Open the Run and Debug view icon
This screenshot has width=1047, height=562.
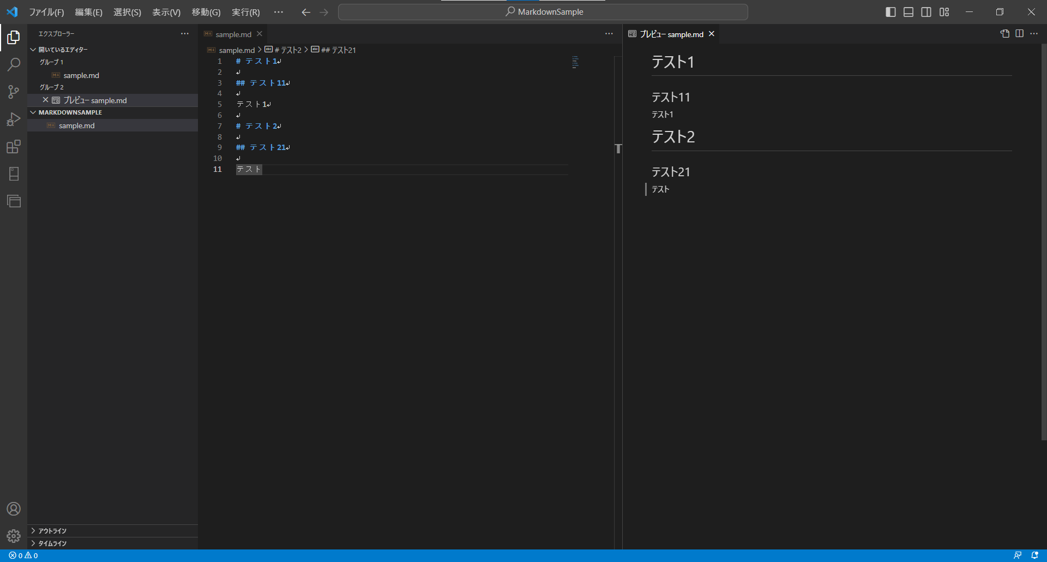click(14, 119)
